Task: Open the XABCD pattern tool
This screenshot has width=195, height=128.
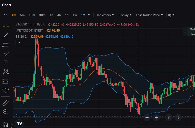Action: coord(6,72)
